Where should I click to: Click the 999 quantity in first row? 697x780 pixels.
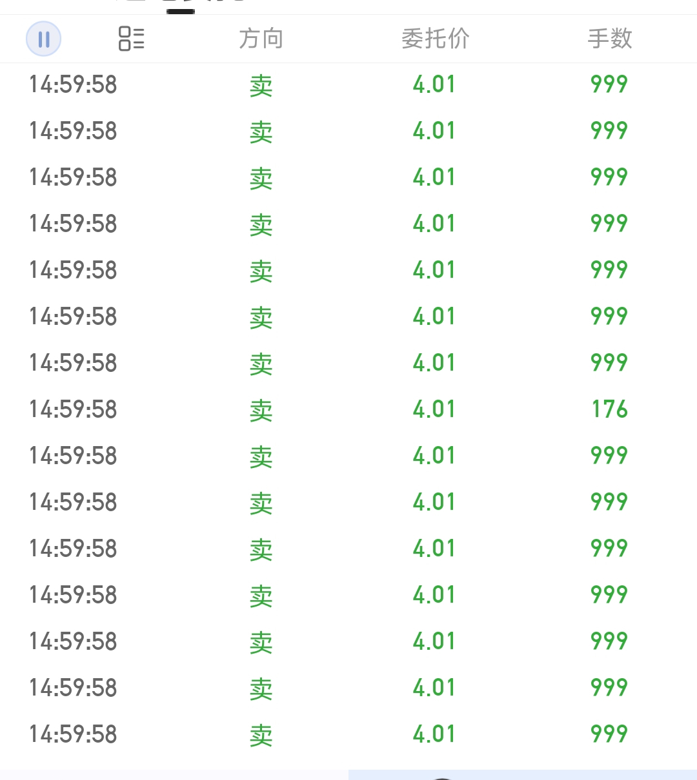coord(609,84)
